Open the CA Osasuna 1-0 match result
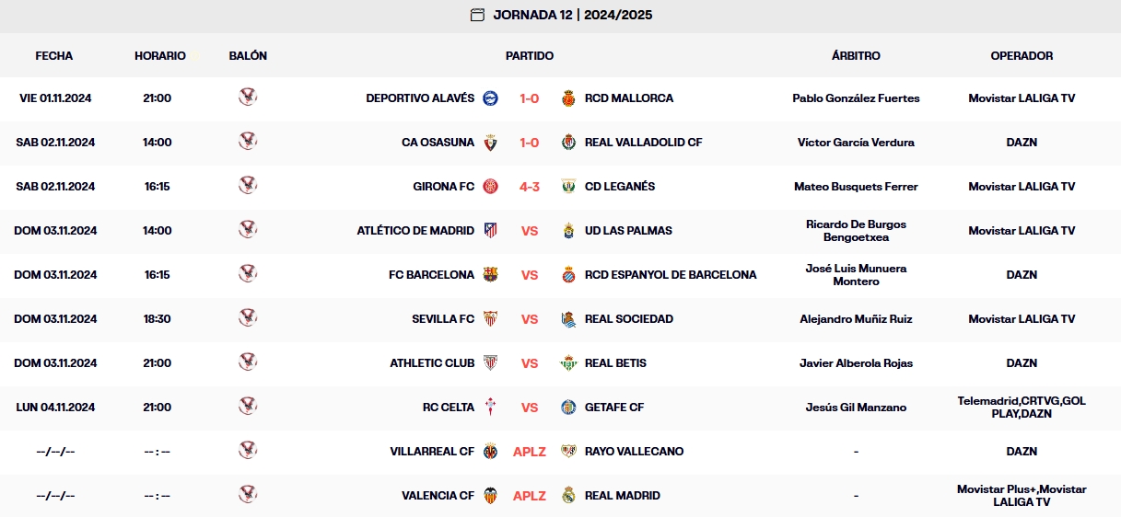The image size is (1121, 517). (530, 143)
